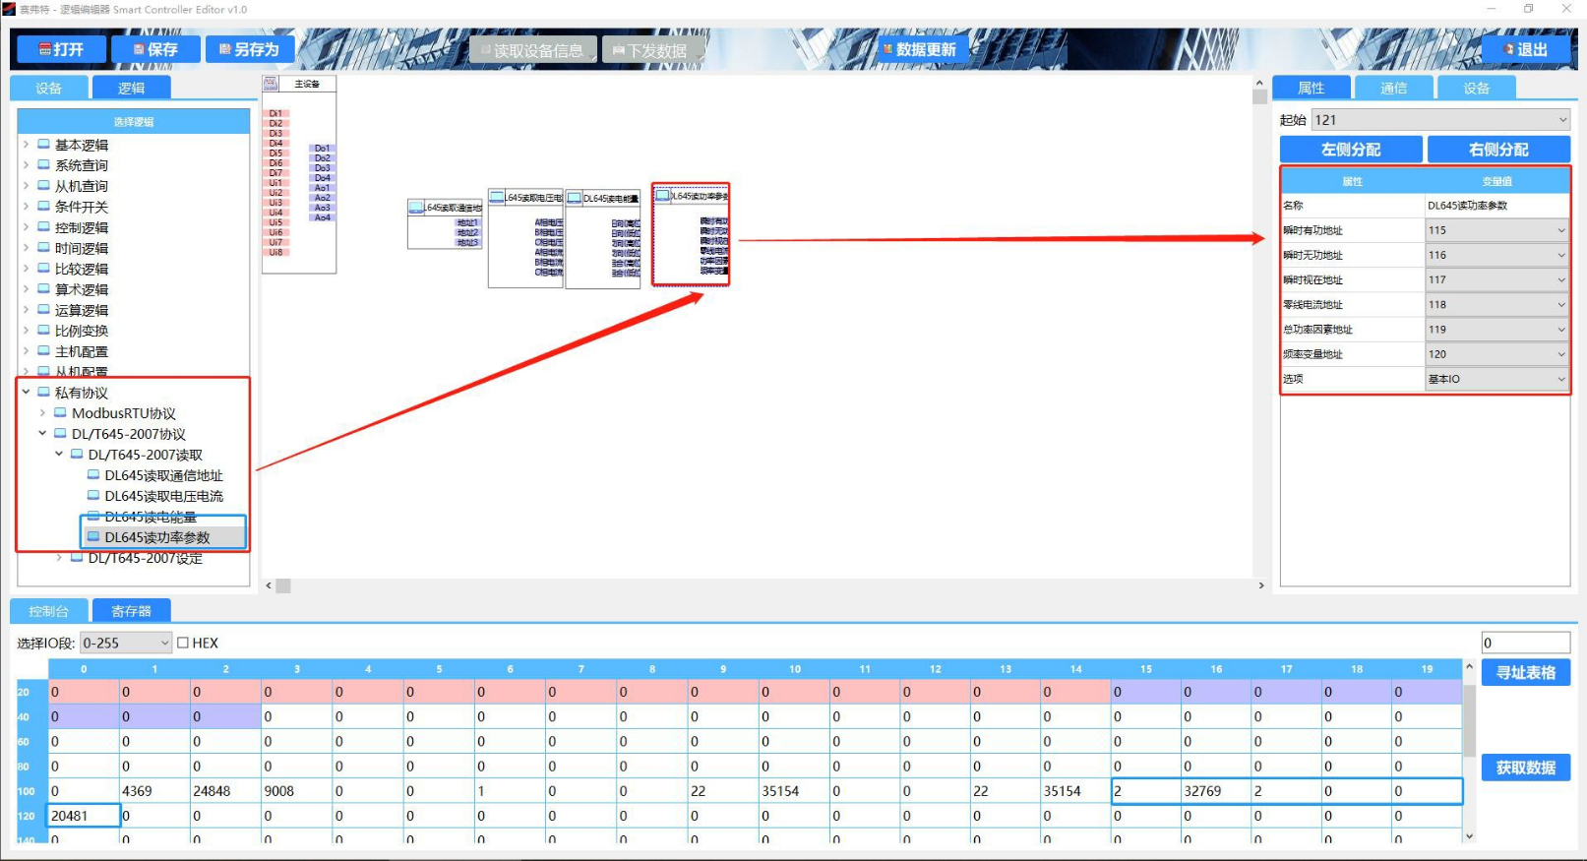Click the DL645读取通信地址 tree node
The image size is (1587, 861).
[163, 475]
